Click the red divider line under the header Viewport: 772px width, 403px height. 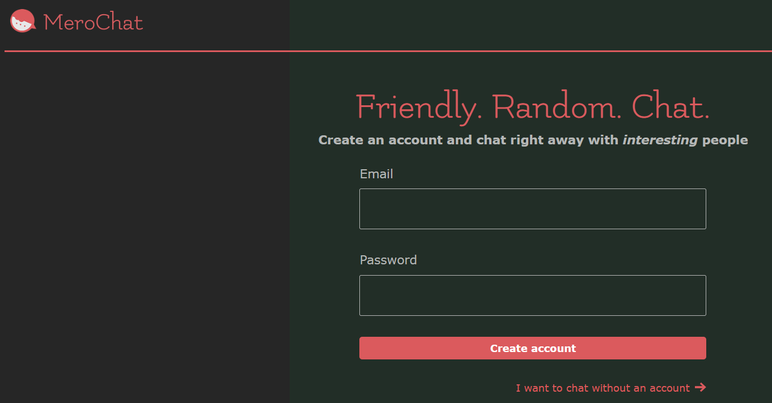click(388, 51)
